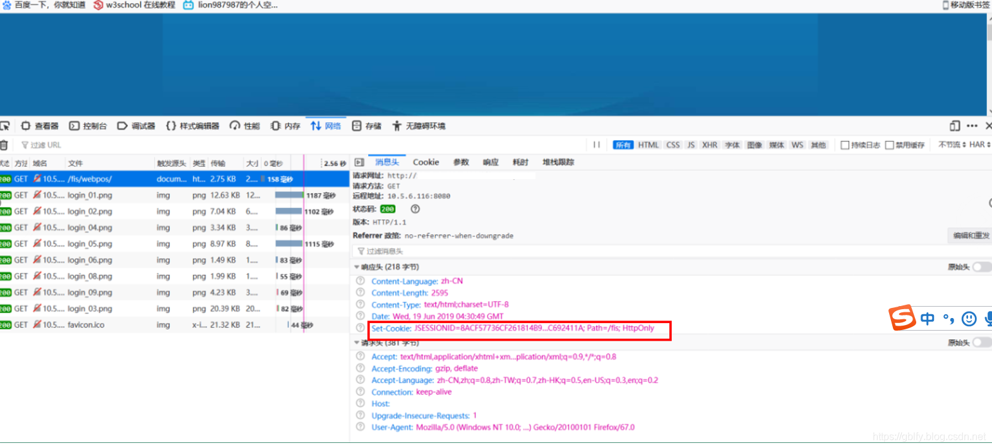Filter requests by JS
Viewport: 992px width, 448px height.
point(691,145)
